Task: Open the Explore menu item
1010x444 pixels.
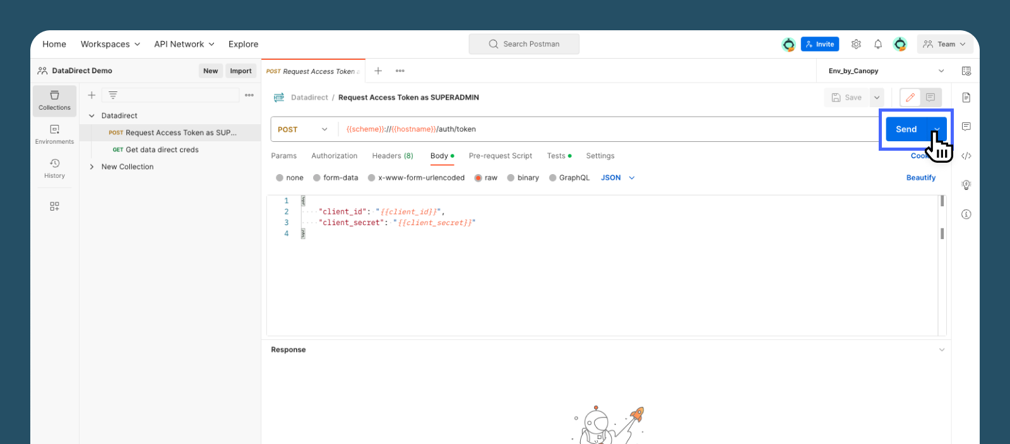Action: point(244,44)
